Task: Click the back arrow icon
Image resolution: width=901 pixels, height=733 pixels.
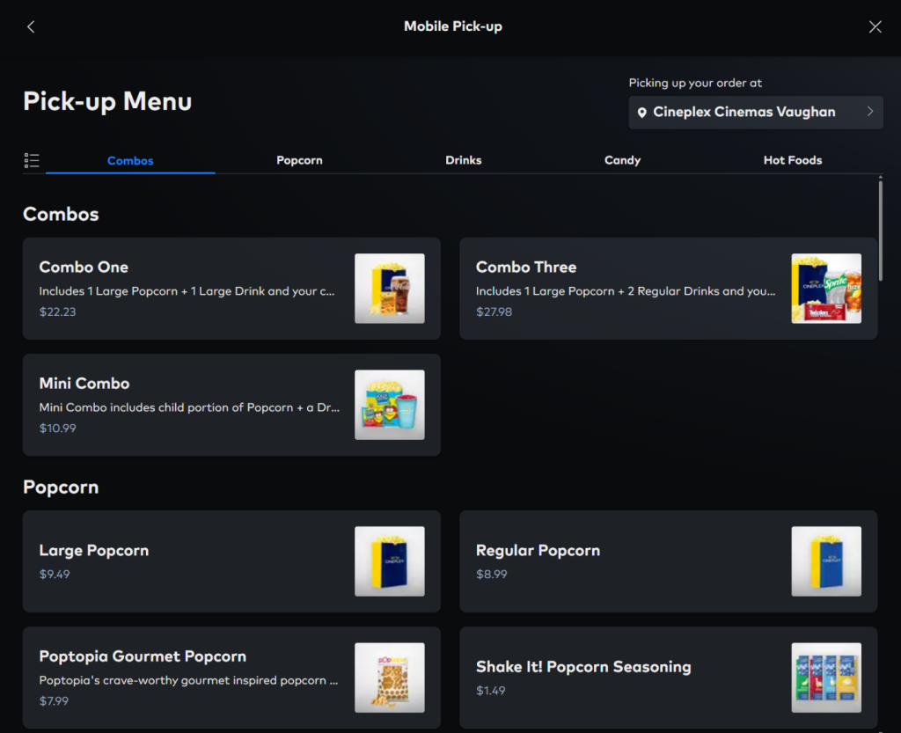Action: click(31, 26)
